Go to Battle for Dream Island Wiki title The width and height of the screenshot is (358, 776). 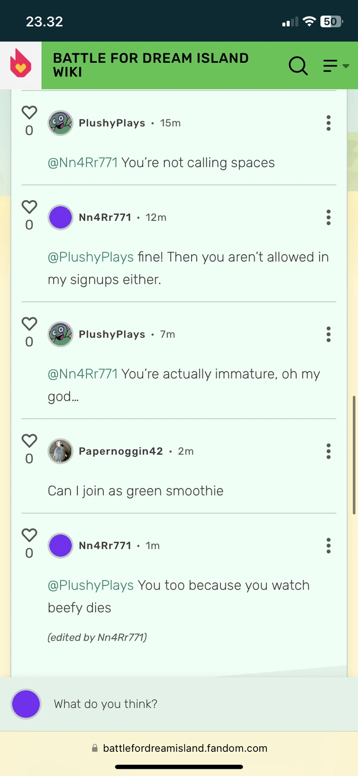[x=151, y=65]
